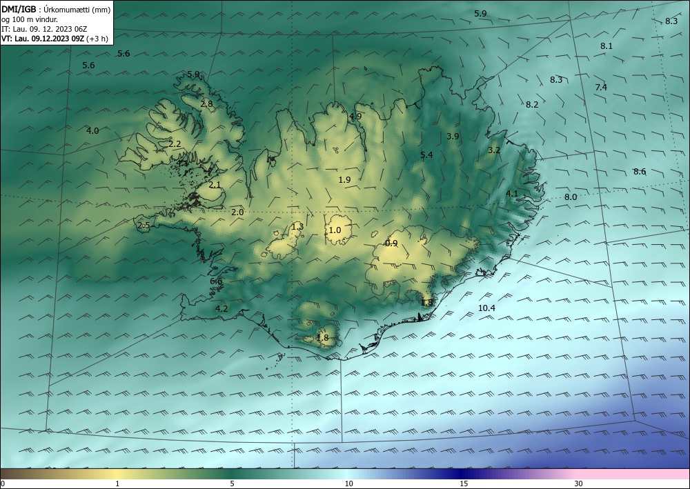The image size is (690, 489).
Task: Pick the dark navy section of the color scale
Action: tap(462, 474)
